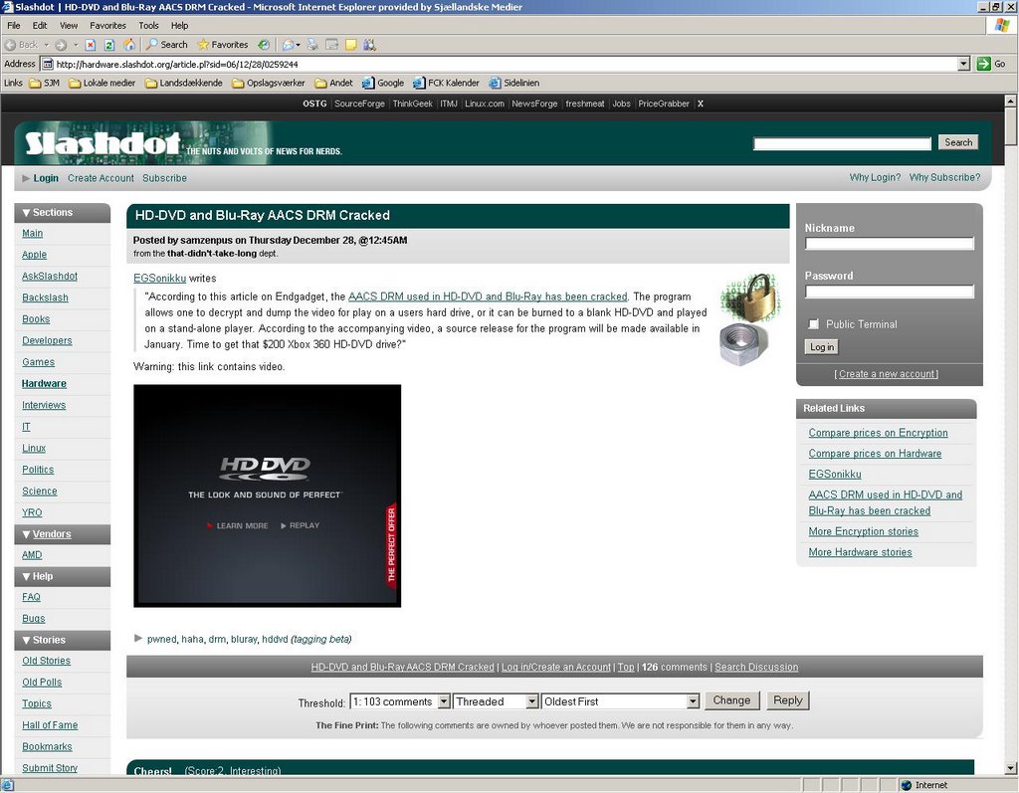Open the History icon in the toolbar
Image resolution: width=1019 pixels, height=793 pixels.
click(x=263, y=45)
